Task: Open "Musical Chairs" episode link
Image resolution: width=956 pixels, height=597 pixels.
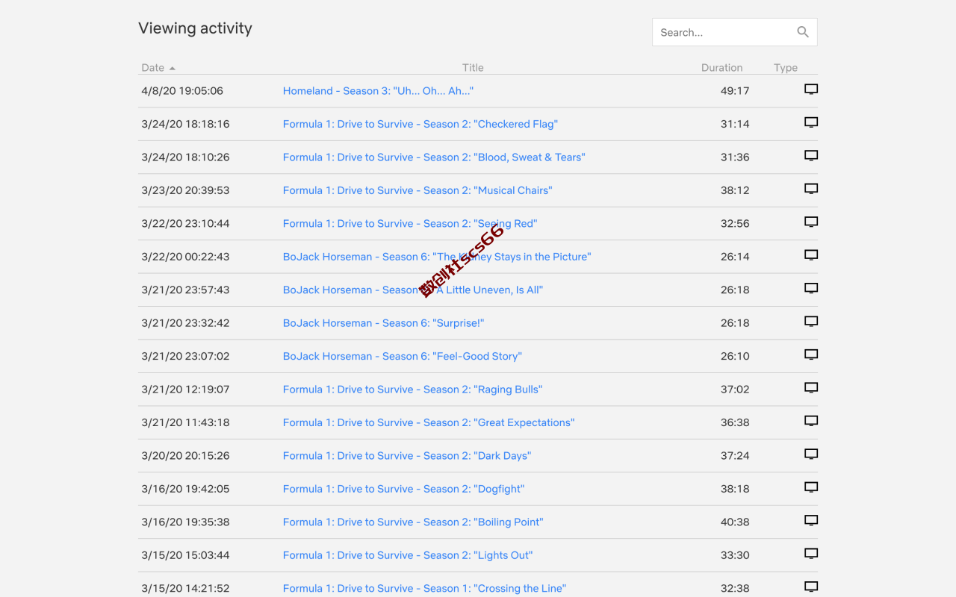Action: pyautogui.click(x=418, y=190)
